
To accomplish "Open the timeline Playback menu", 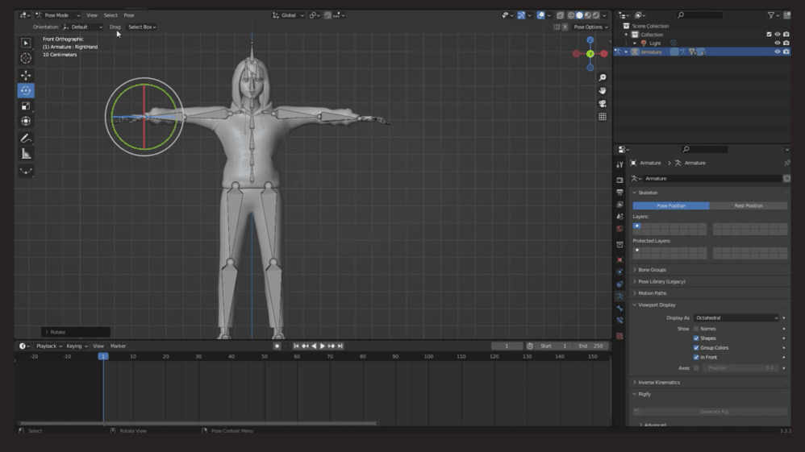I will tap(48, 346).
